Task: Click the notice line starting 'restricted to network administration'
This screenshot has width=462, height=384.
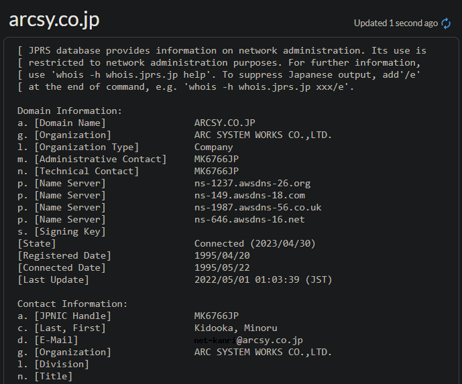Action: click(x=219, y=63)
